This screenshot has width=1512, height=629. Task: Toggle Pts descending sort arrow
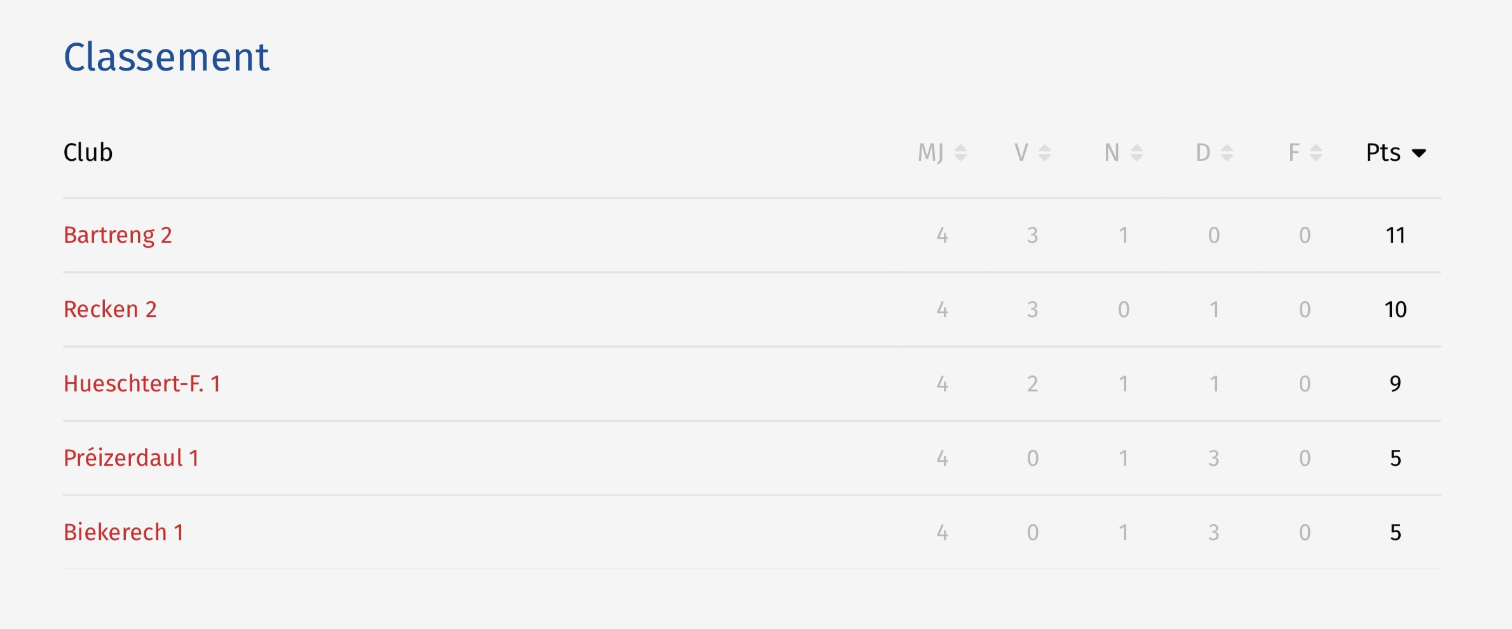(x=1419, y=153)
